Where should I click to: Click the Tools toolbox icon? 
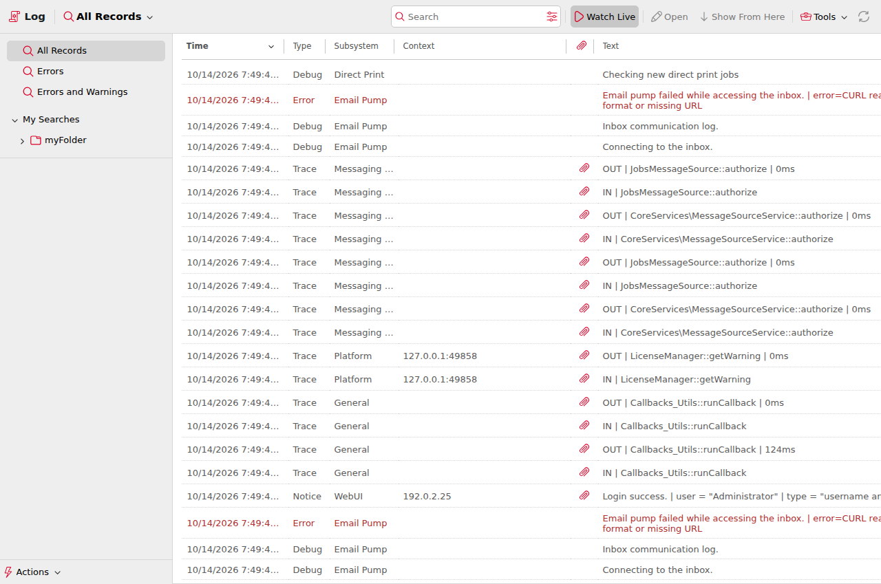[805, 17]
